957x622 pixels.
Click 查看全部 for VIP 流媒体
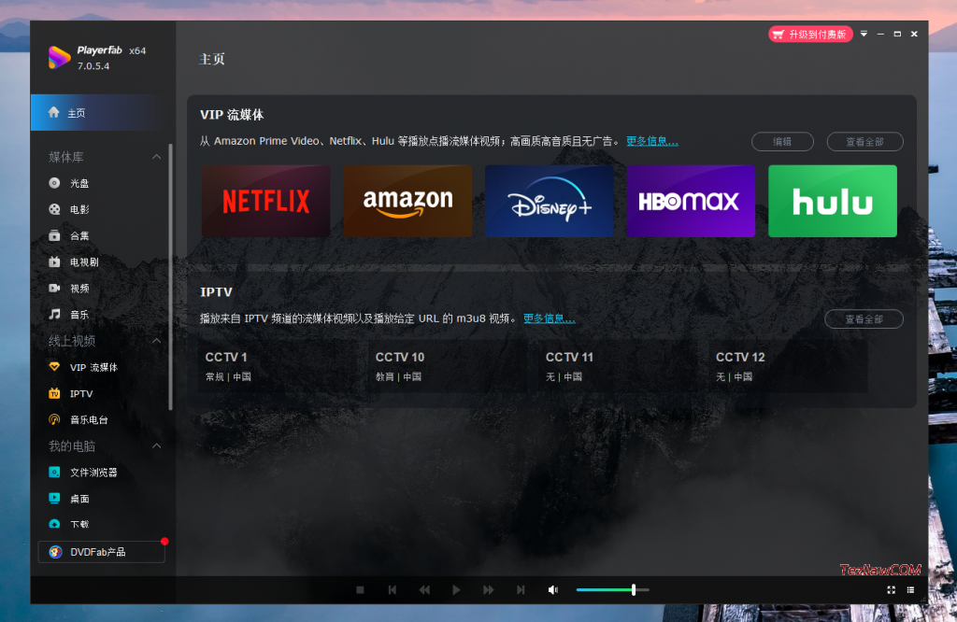click(864, 141)
